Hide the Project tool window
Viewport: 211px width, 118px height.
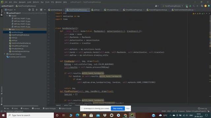point(45,10)
